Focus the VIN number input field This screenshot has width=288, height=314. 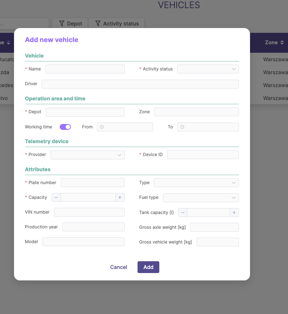click(x=89, y=212)
